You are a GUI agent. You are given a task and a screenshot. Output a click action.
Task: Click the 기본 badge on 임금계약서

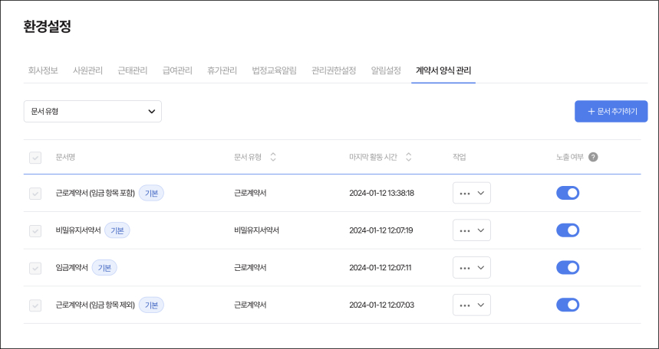[x=104, y=268]
